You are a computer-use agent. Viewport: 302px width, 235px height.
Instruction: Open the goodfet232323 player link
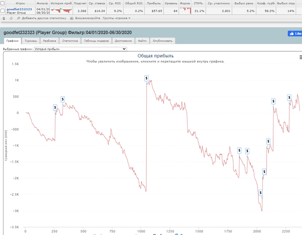click(x=19, y=9)
